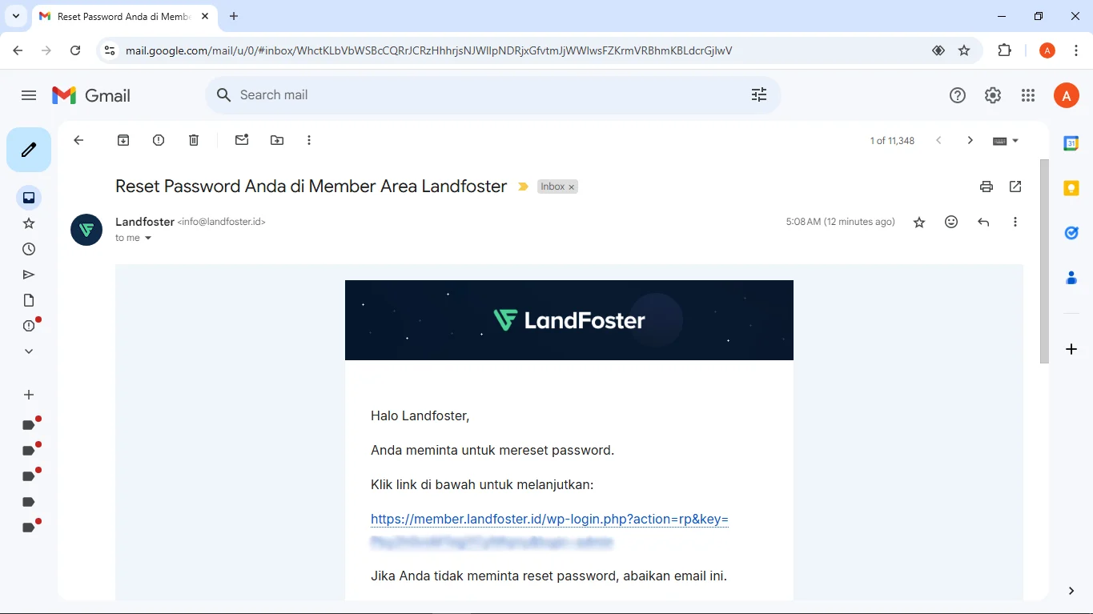Expand the 'to me' recipient details
Screen dimensions: 1093x614
(148, 238)
